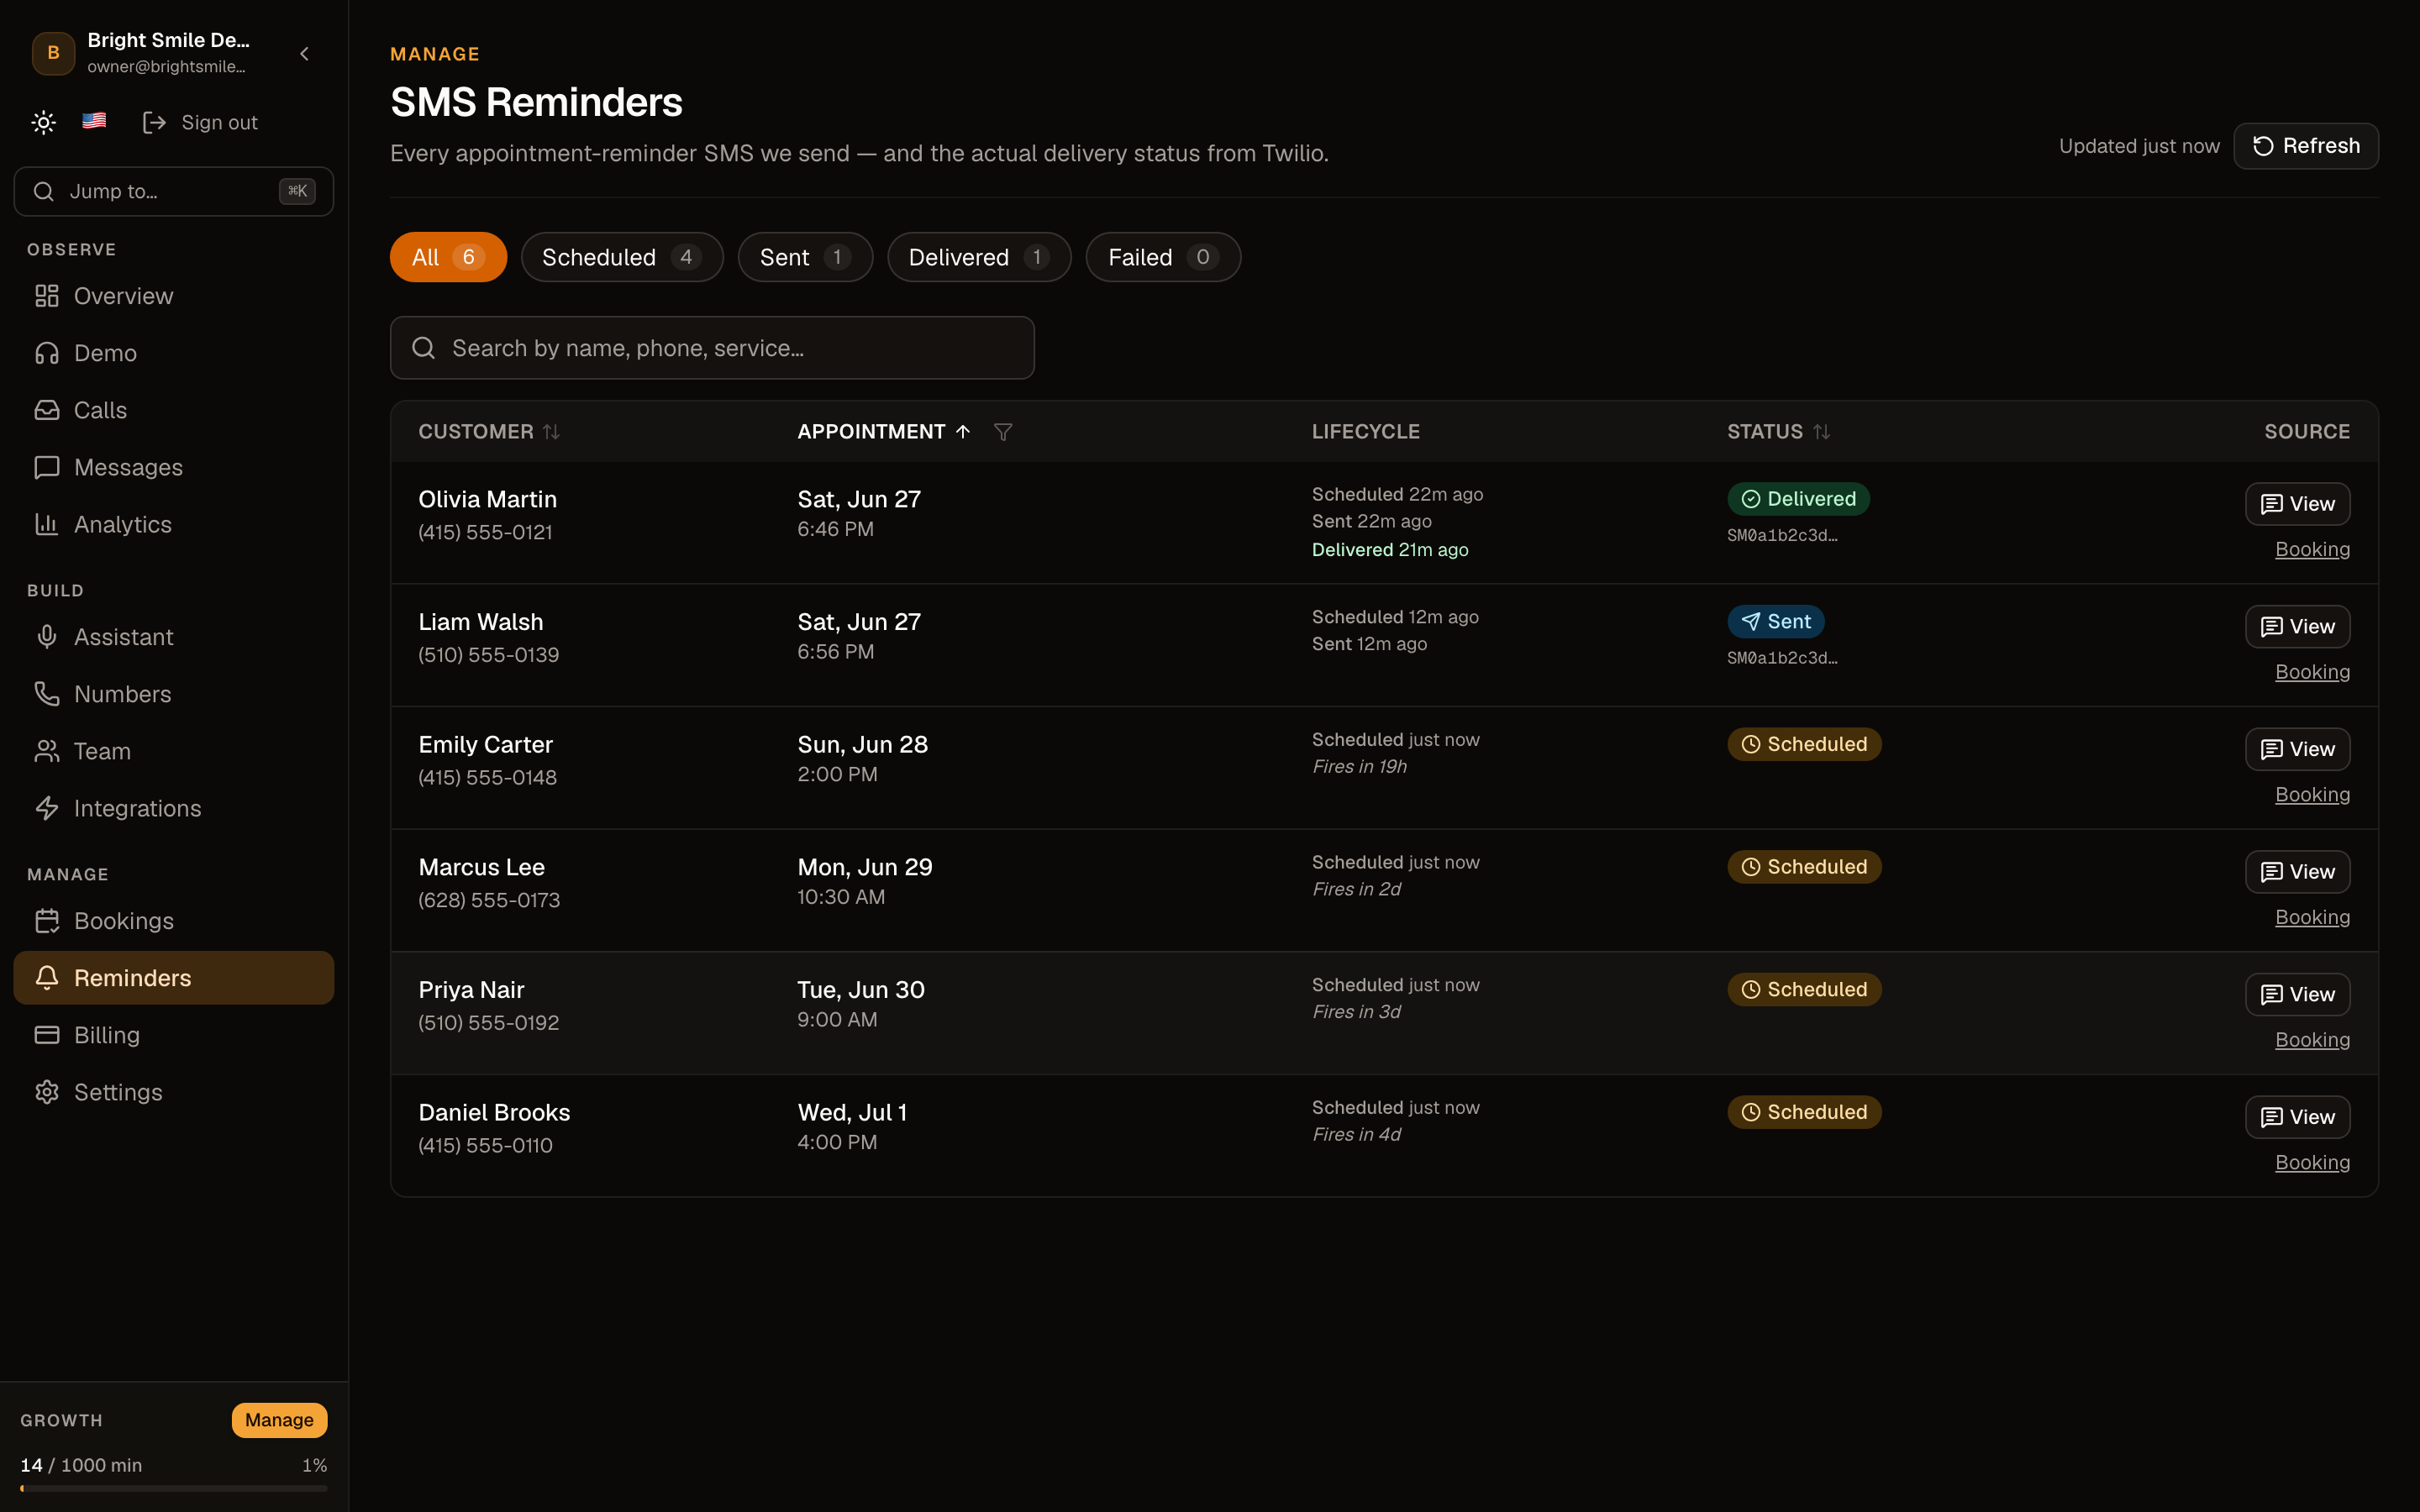View Emily Carter's SMS message
Image resolution: width=2420 pixels, height=1512 pixels.
tap(2297, 749)
